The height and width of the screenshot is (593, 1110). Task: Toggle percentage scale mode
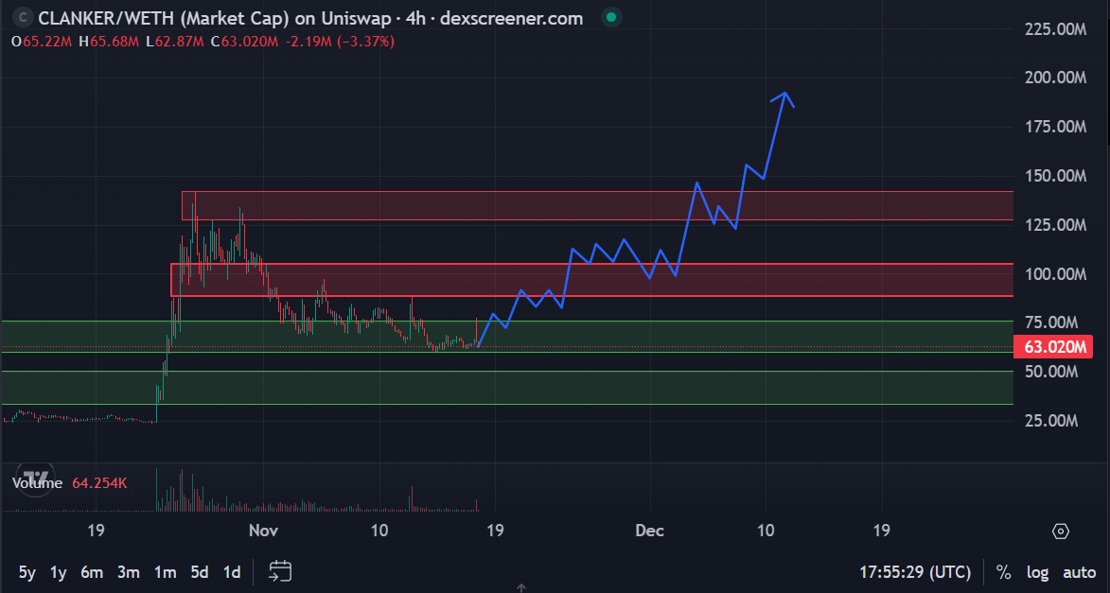[1003, 572]
